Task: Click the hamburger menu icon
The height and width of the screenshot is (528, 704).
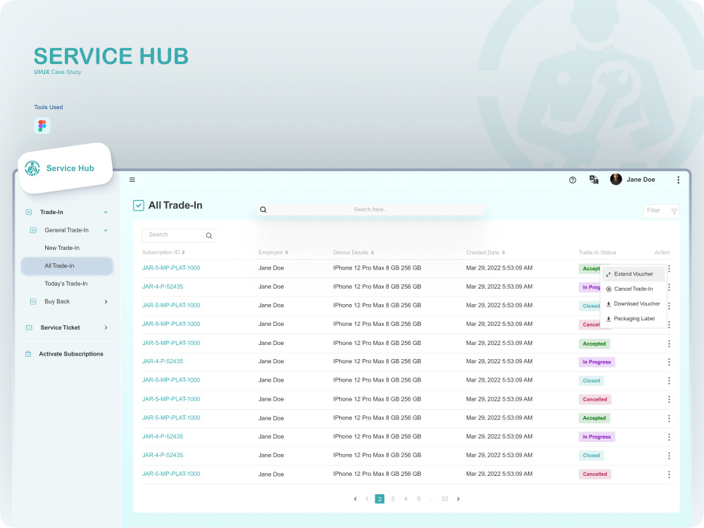Action: coord(132,180)
